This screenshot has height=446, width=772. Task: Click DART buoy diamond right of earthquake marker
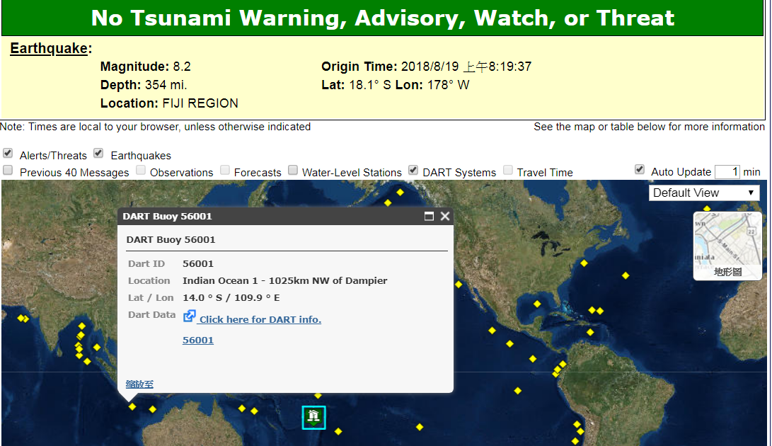coord(338,431)
